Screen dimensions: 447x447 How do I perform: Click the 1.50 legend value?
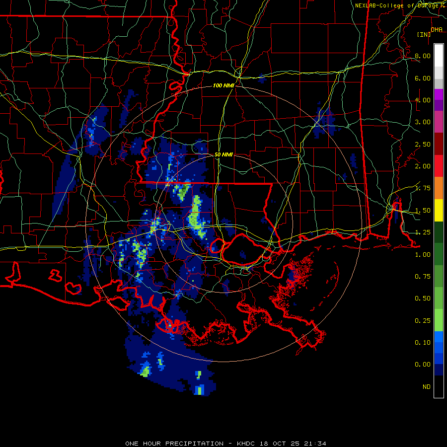pyautogui.click(x=423, y=211)
